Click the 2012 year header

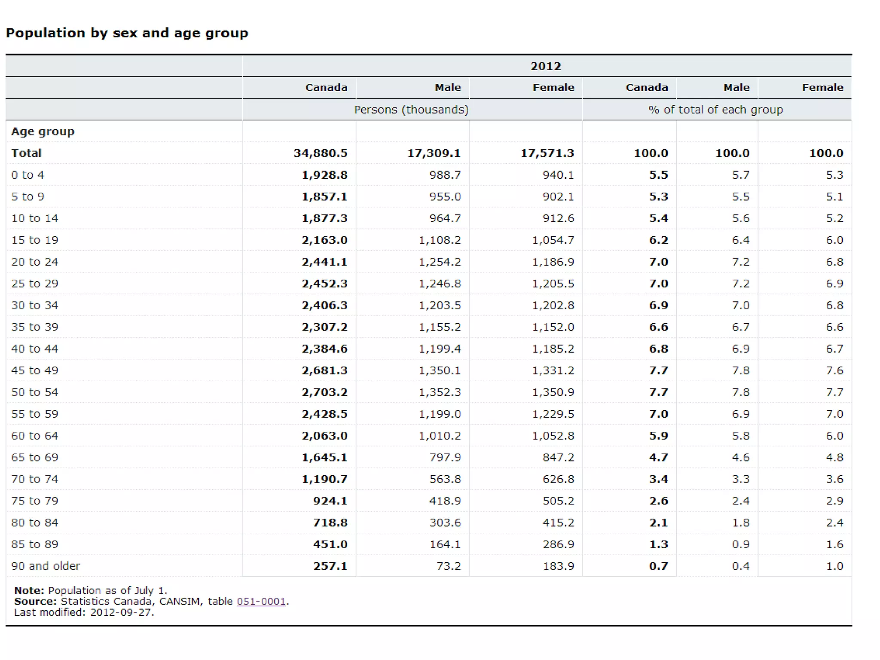click(545, 66)
